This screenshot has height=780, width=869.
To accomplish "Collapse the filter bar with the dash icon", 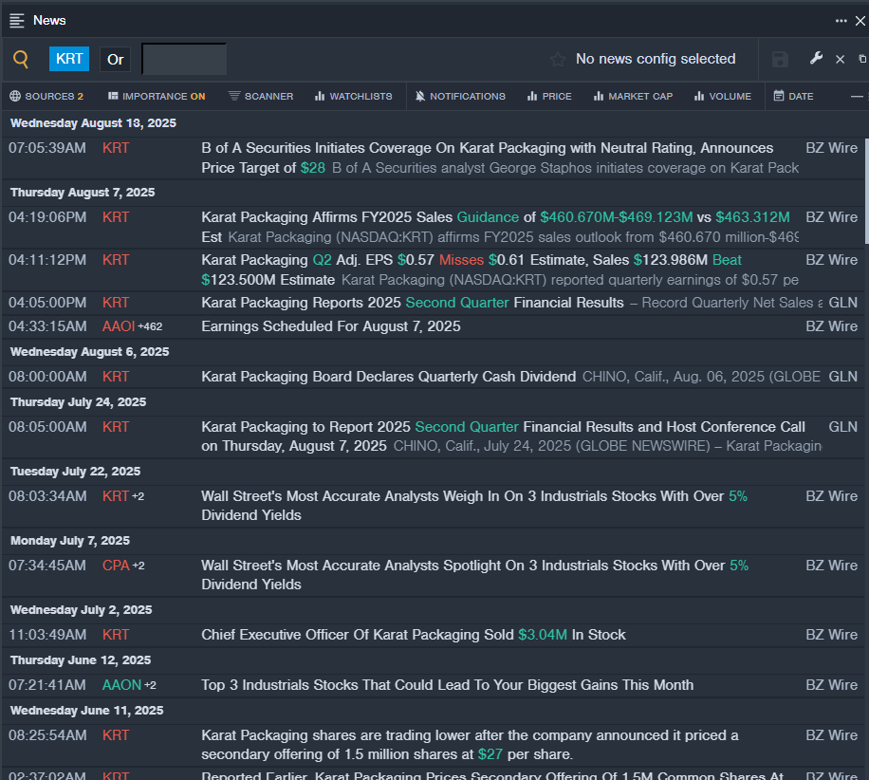I will [x=857, y=97].
